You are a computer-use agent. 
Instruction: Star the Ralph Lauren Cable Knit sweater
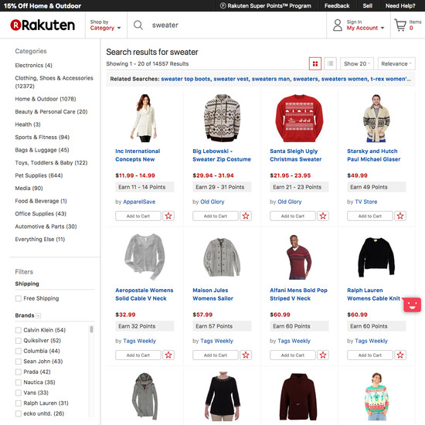click(x=400, y=355)
